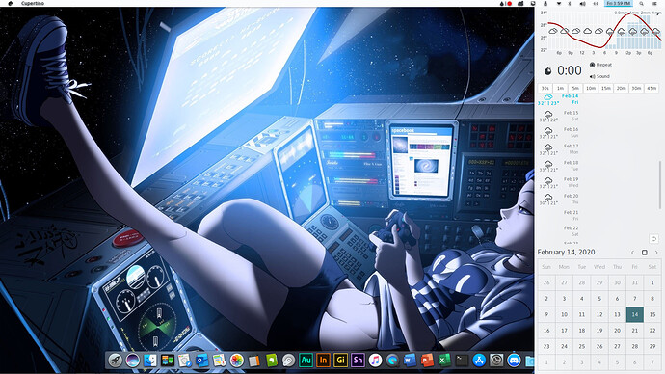Select February 21 in the calendar
Image resolution: width=665 pixels, height=374 pixels.
(x=634, y=331)
